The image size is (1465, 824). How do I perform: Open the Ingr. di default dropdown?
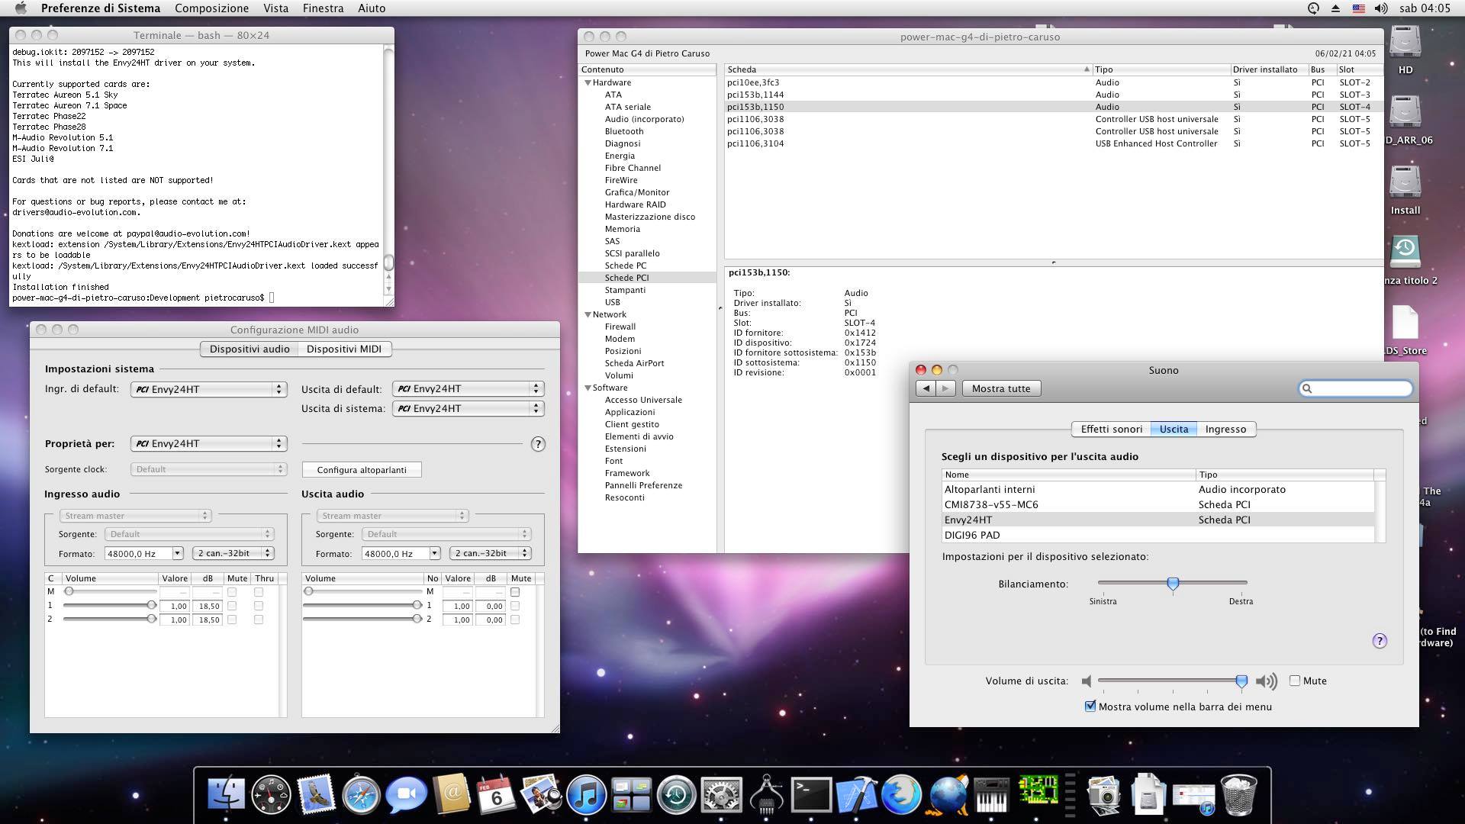coord(208,389)
